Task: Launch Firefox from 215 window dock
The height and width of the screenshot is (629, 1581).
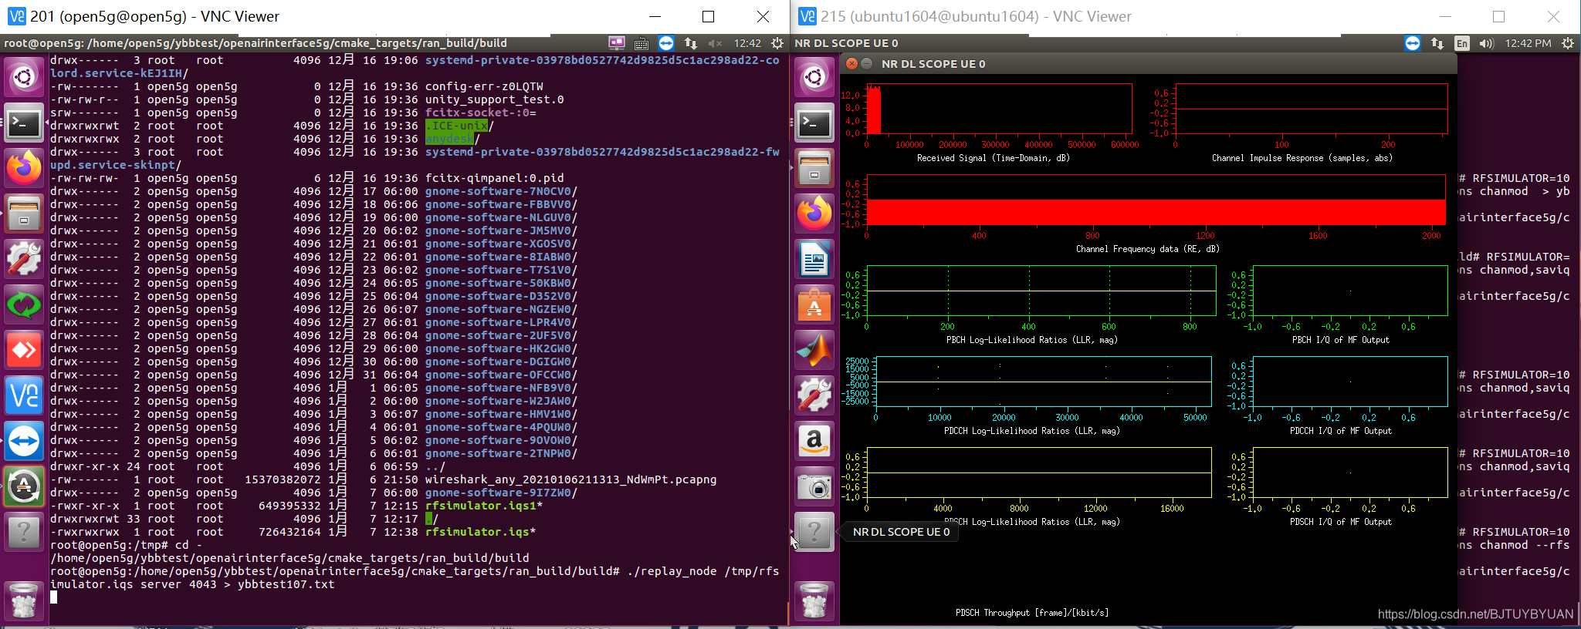Action: (x=814, y=214)
